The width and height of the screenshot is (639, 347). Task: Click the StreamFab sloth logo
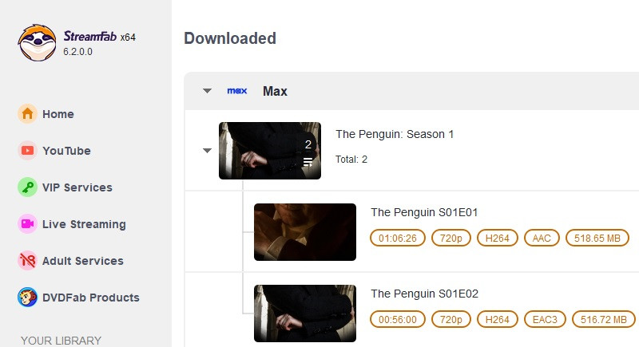coord(37,41)
